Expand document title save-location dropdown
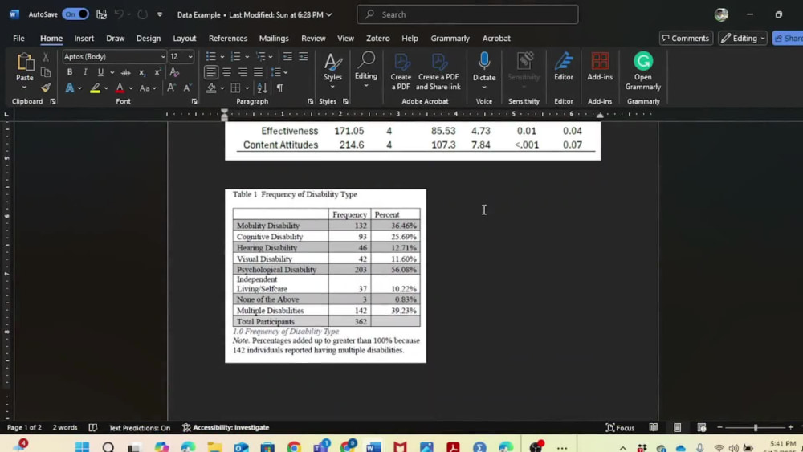803x452 pixels. click(x=328, y=14)
